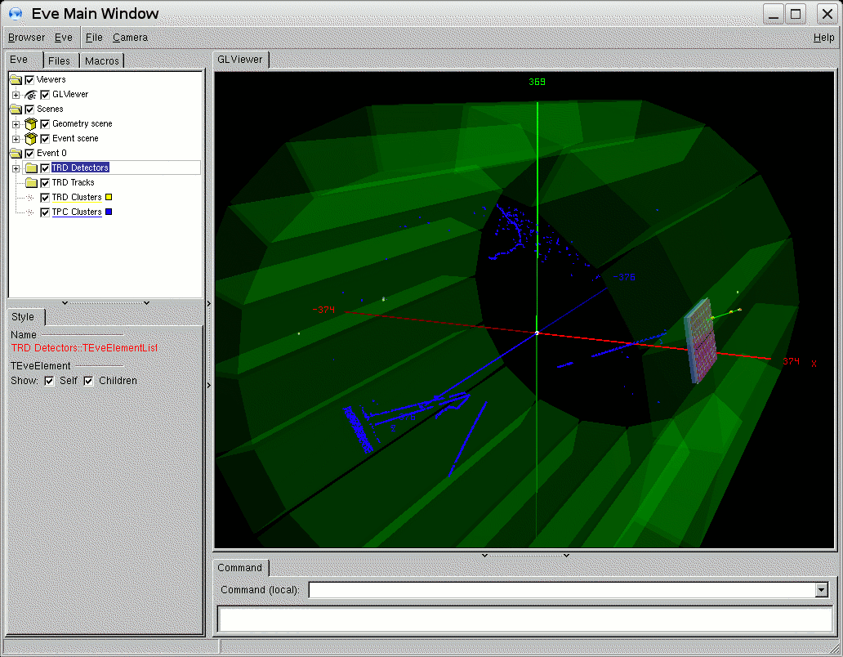The height and width of the screenshot is (657, 843).
Task: Expand the Event scene tree node
Action: pos(16,139)
